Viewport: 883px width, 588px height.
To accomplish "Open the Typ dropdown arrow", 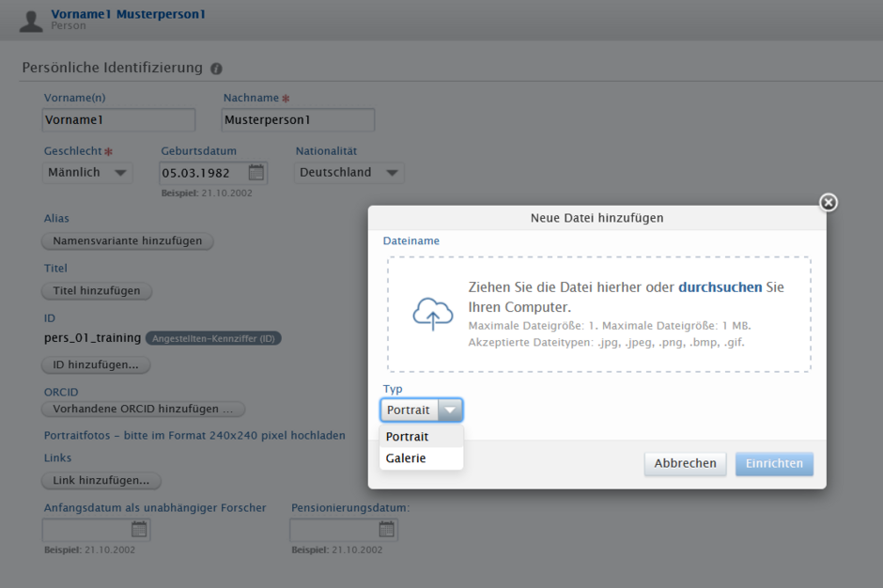I will (450, 410).
